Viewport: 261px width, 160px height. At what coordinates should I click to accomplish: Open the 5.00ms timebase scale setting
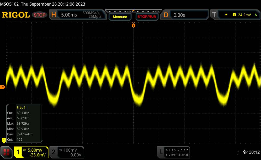pos(69,15)
